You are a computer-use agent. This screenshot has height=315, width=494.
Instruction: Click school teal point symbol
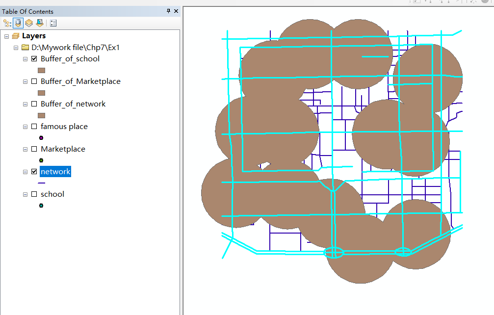click(41, 206)
